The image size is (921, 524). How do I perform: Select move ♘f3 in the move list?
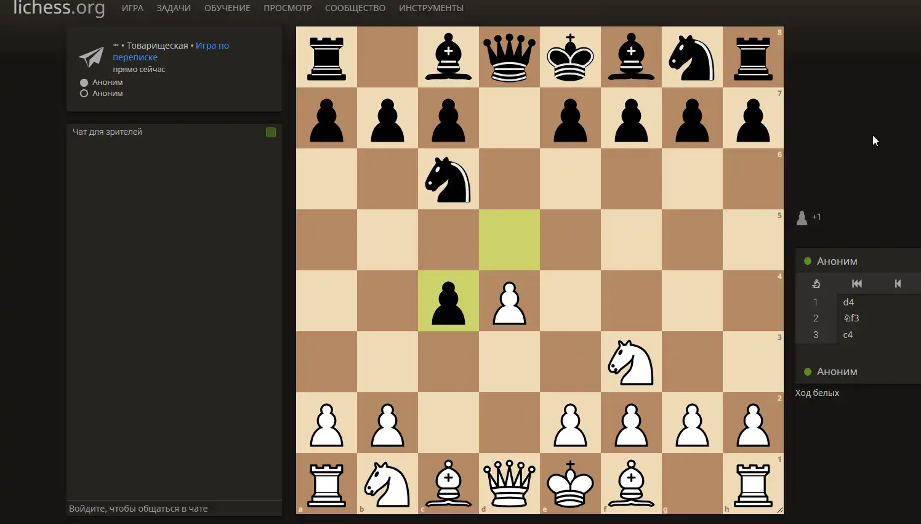[x=851, y=318]
